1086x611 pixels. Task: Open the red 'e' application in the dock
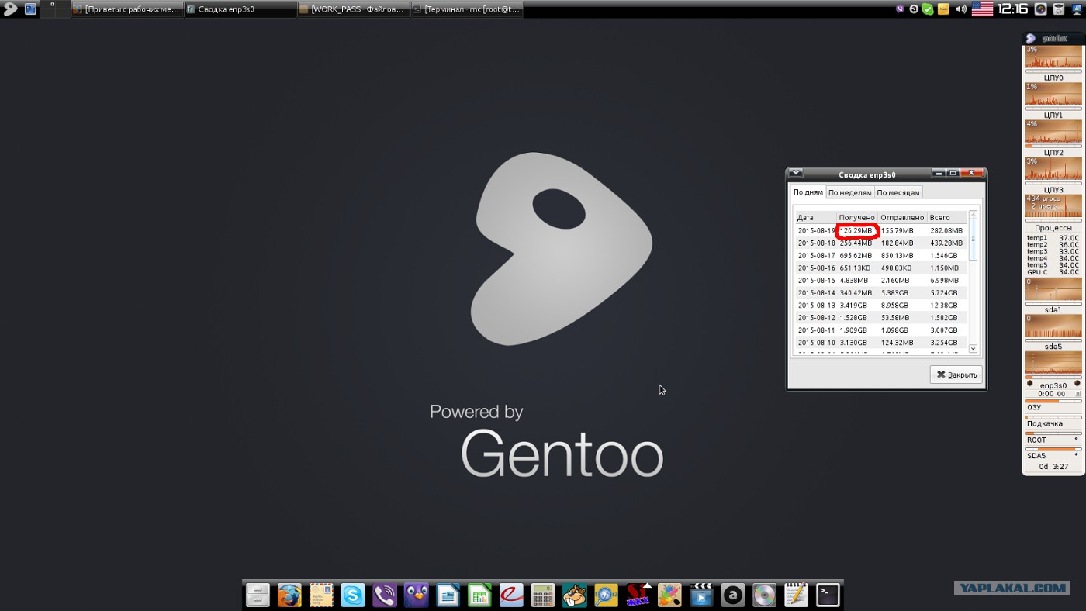(511, 595)
